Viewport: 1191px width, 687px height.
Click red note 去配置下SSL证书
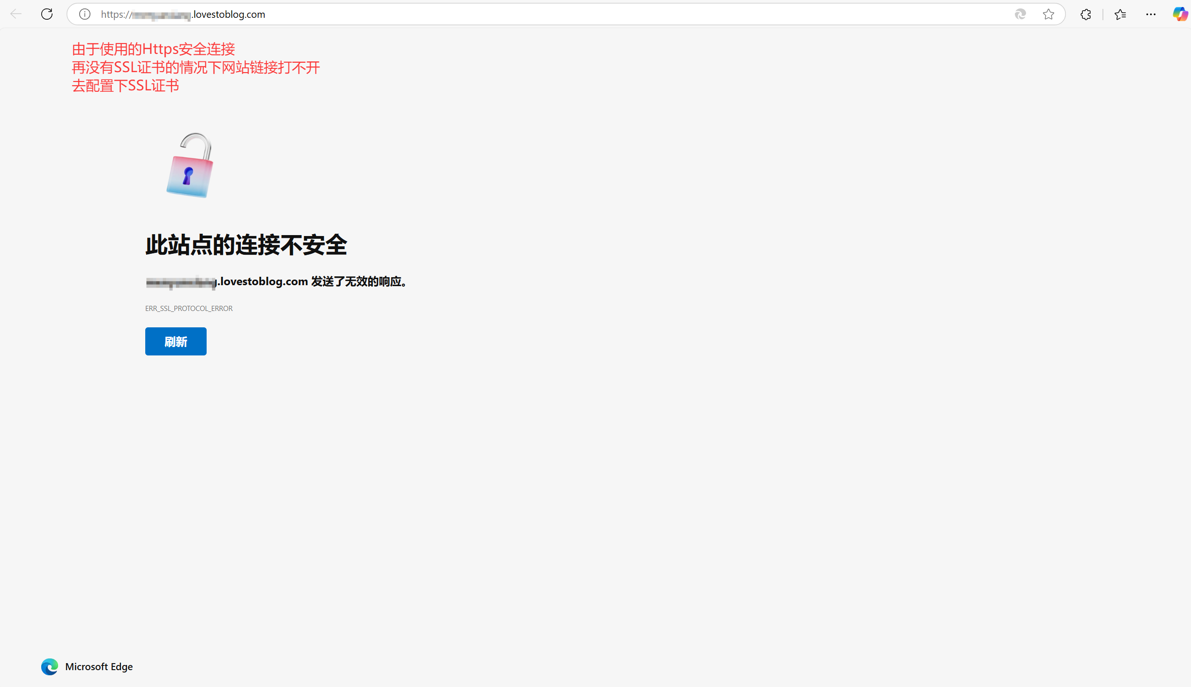tap(125, 86)
